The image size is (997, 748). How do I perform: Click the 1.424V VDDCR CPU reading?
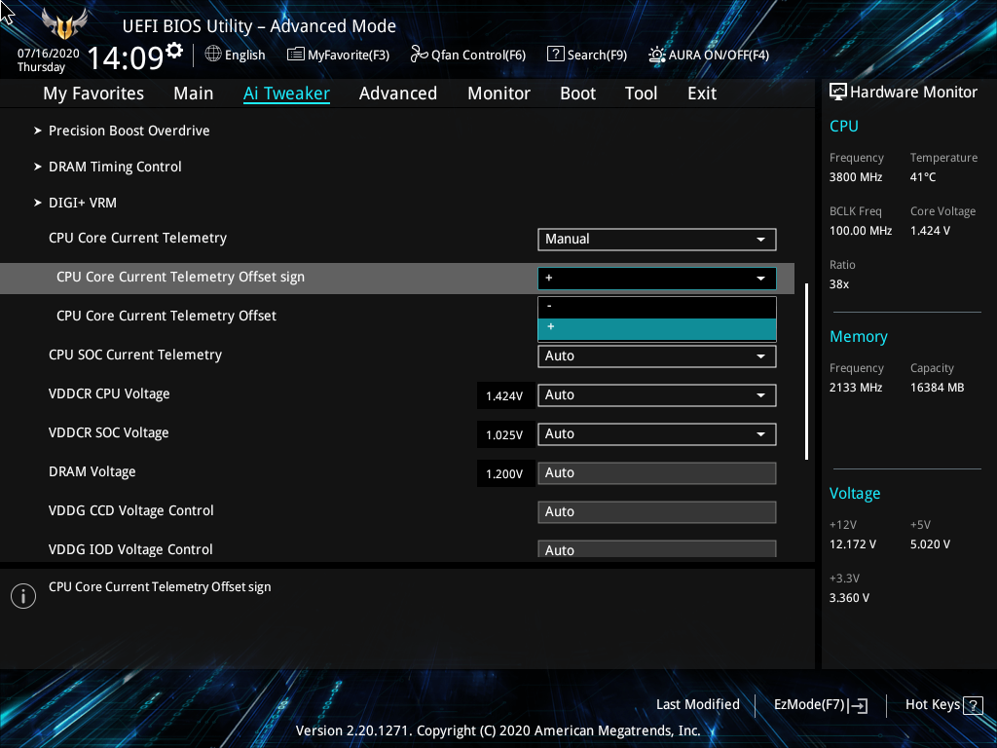(505, 396)
